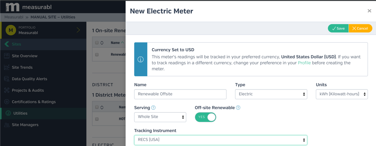Open the Type dropdown showing Electric
Viewport: 376px width, 146px height.
271,94
